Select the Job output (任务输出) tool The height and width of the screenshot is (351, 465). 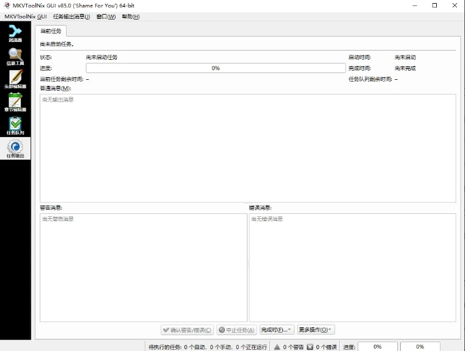pyautogui.click(x=15, y=149)
